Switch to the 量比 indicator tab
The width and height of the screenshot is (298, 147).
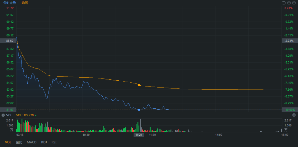19,142
